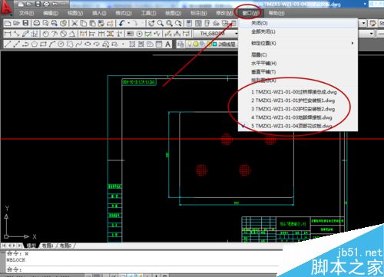Select the Multiline Text A tool
Viewport: 384px width, 277px height.
(x=167, y=45)
